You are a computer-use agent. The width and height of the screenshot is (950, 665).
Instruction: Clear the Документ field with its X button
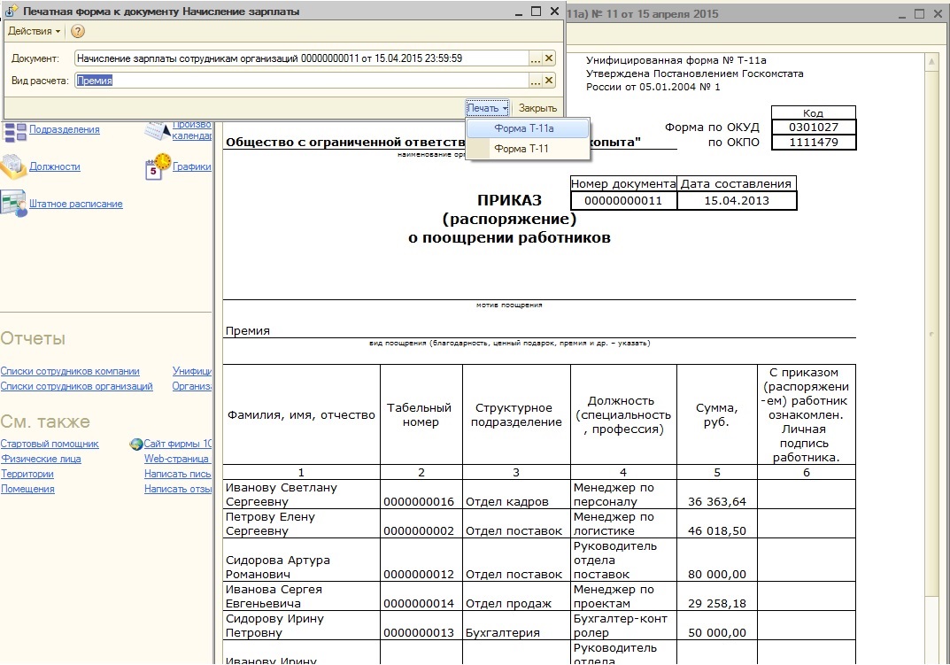[549, 58]
